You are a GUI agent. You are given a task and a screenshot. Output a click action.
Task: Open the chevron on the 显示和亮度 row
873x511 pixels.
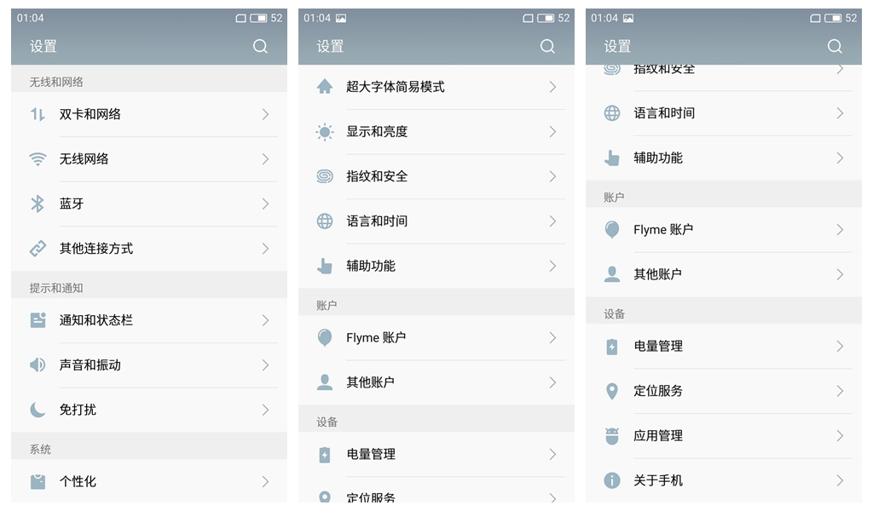[x=552, y=132]
